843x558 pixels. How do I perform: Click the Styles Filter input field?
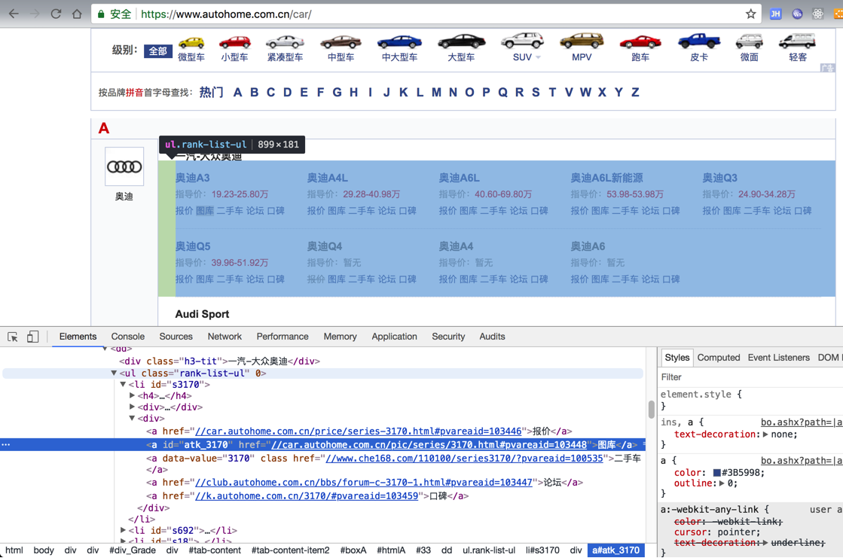[x=750, y=377]
